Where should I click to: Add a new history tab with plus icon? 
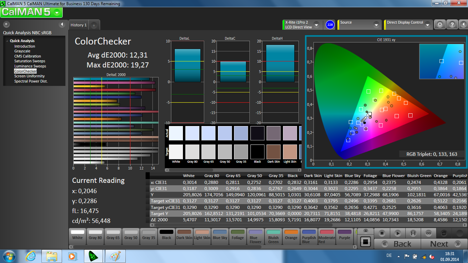point(94,25)
